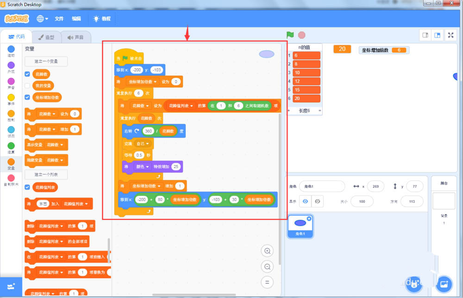Click the 建立一个变量 button

point(46,61)
